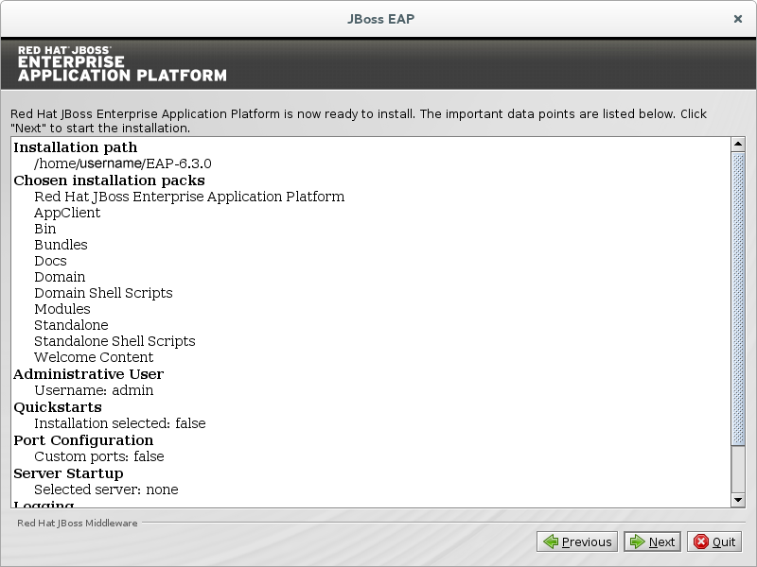Select Domain Shell Scripts in the list
This screenshot has width=757, height=567.
[103, 293]
